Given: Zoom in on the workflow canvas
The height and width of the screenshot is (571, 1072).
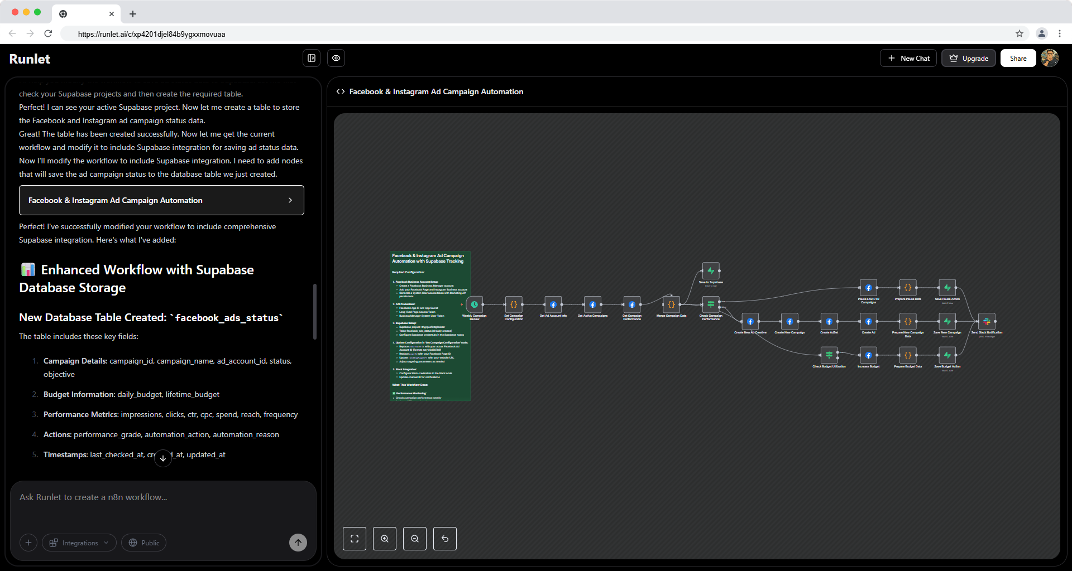Looking at the screenshot, I should (385, 539).
